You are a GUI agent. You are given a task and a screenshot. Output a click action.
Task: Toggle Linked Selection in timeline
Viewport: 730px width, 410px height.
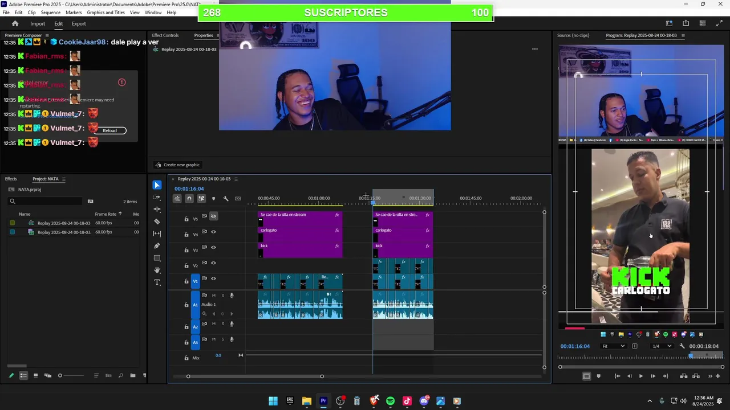(201, 198)
